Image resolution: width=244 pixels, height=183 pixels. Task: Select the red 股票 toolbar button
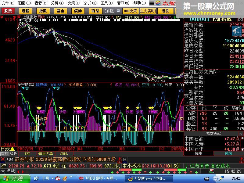(x=8, y=11)
